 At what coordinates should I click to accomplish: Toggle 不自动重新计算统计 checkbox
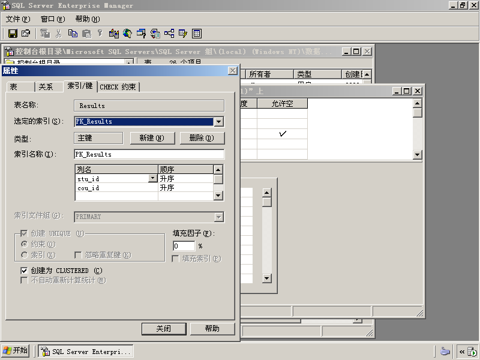pos(24,280)
